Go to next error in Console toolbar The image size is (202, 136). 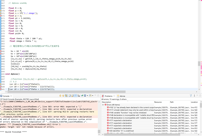[x=60, y=96]
